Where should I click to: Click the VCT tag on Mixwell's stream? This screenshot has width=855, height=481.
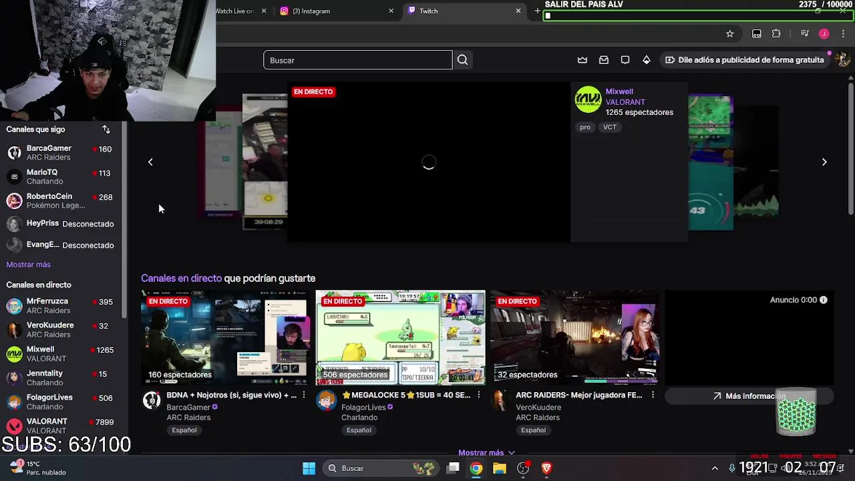click(610, 127)
